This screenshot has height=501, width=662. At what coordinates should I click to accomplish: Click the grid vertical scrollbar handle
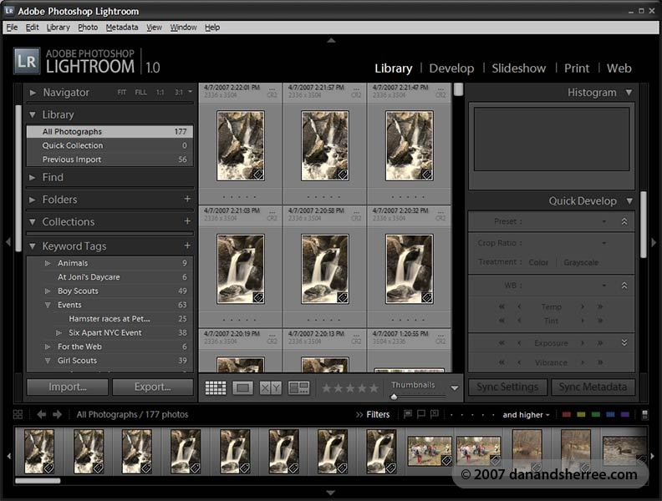click(x=458, y=89)
